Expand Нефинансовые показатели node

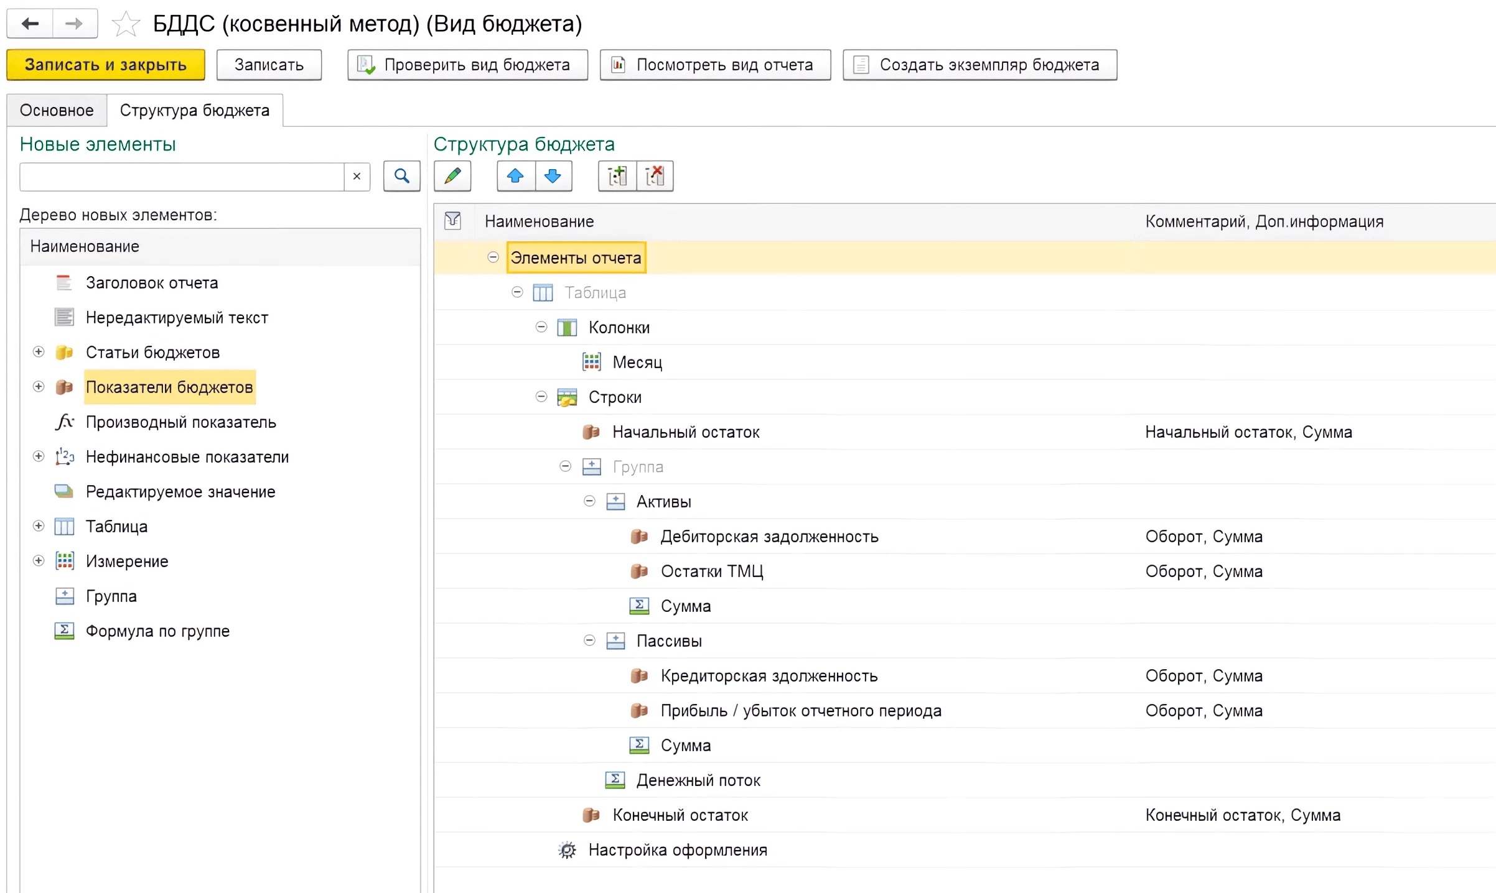click(39, 456)
